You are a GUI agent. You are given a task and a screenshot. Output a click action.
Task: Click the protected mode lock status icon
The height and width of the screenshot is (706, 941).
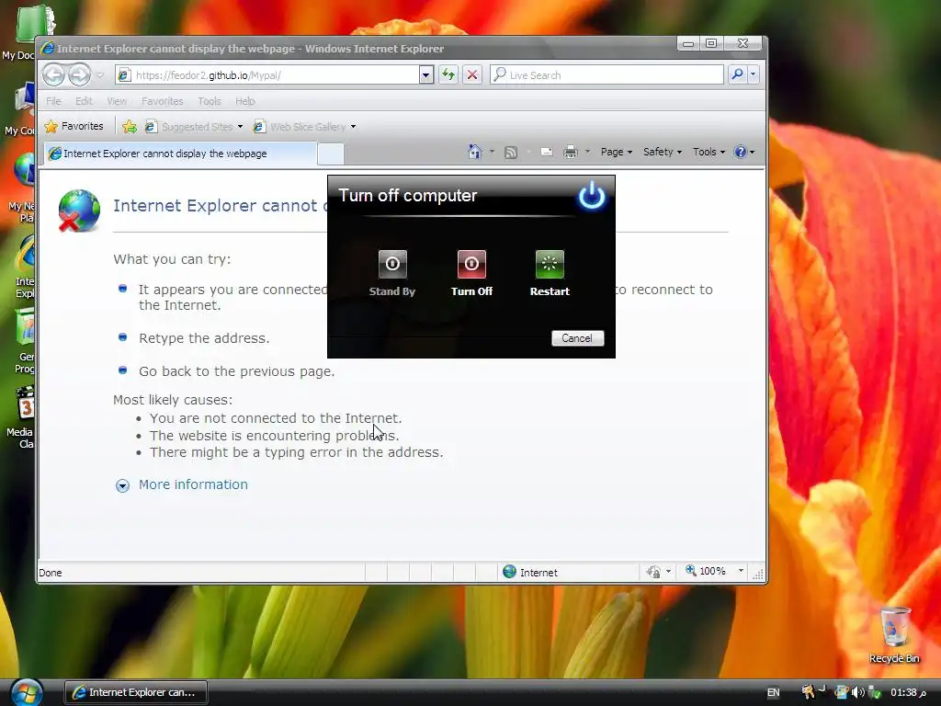pos(653,572)
